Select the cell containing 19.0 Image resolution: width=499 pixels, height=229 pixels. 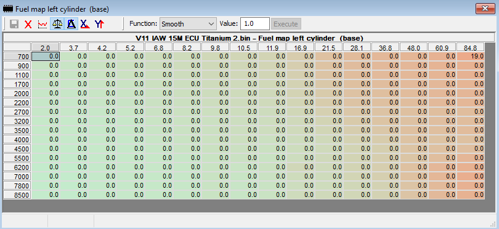[471, 56]
